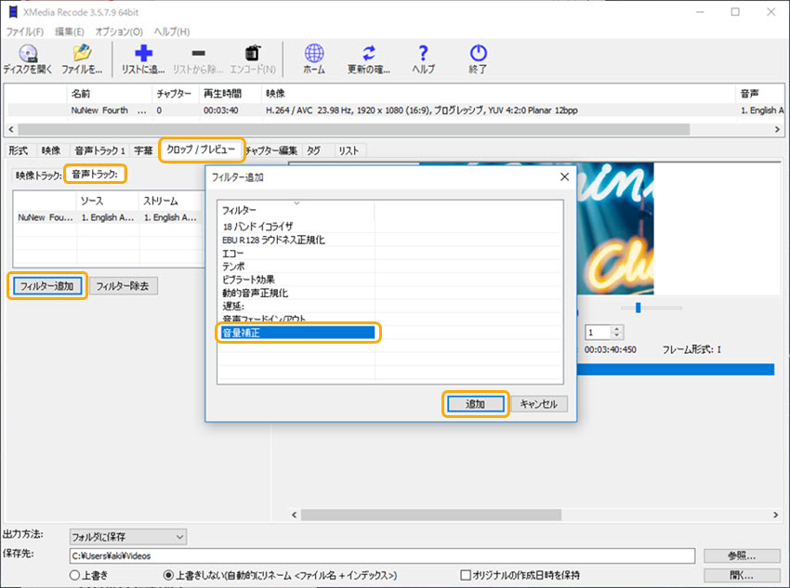Click the Exit power icon
The width and height of the screenshot is (790, 588).
478,54
